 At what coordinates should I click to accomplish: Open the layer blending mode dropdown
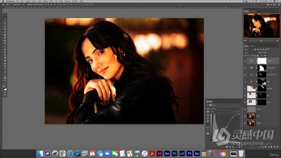(x=251, y=53)
